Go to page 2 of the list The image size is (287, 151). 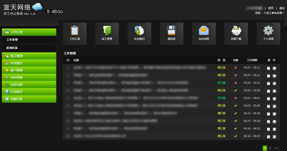[270, 148]
